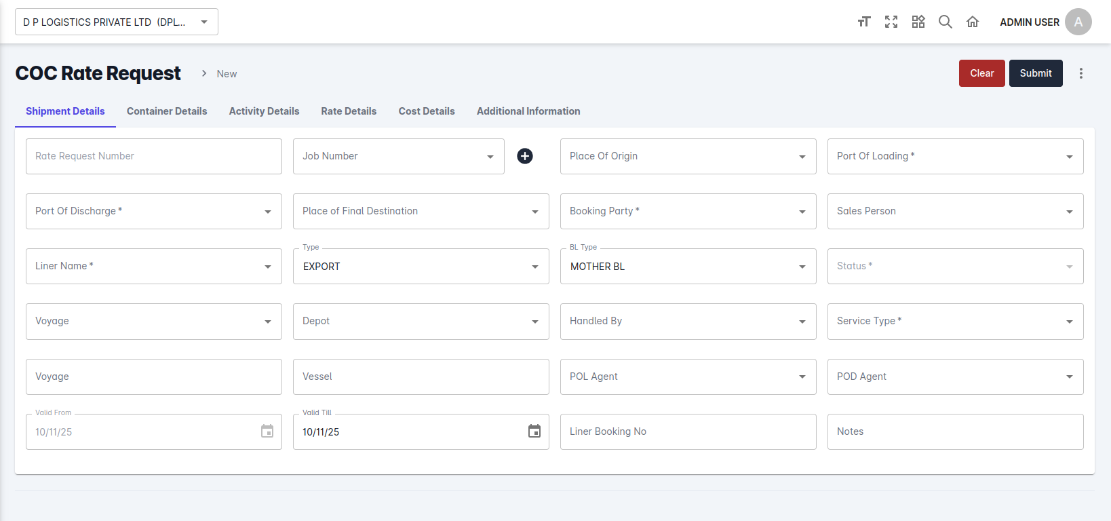Add new job with plus icon

point(525,156)
